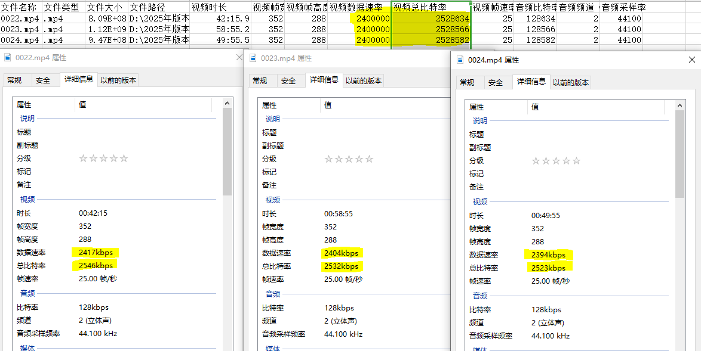Open 以前的版本 tab in 0022.mp4 属性
This screenshot has width=701, height=351.
point(118,80)
